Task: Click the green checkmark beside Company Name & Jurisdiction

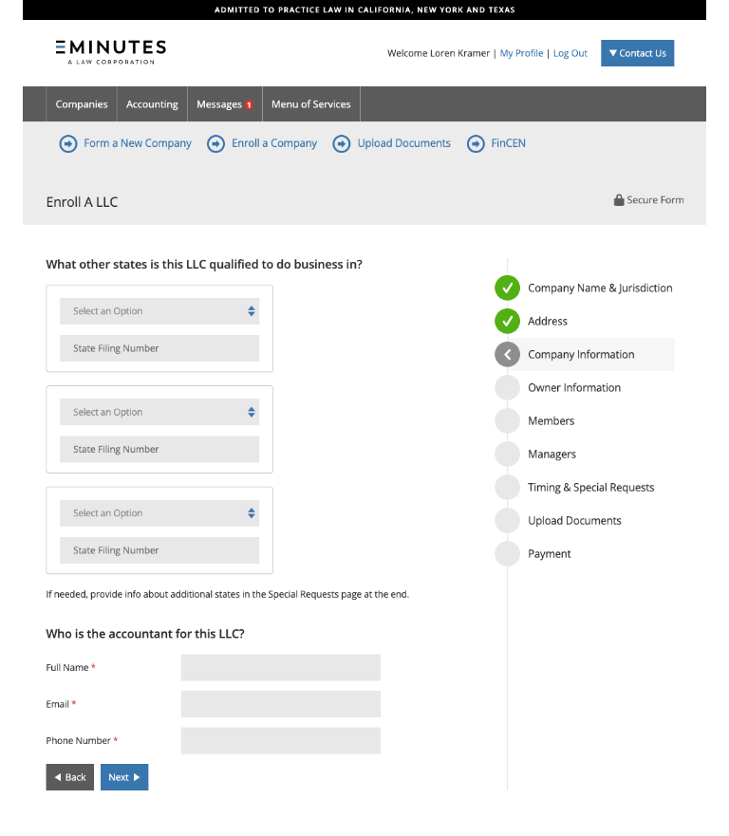Action: tap(507, 288)
